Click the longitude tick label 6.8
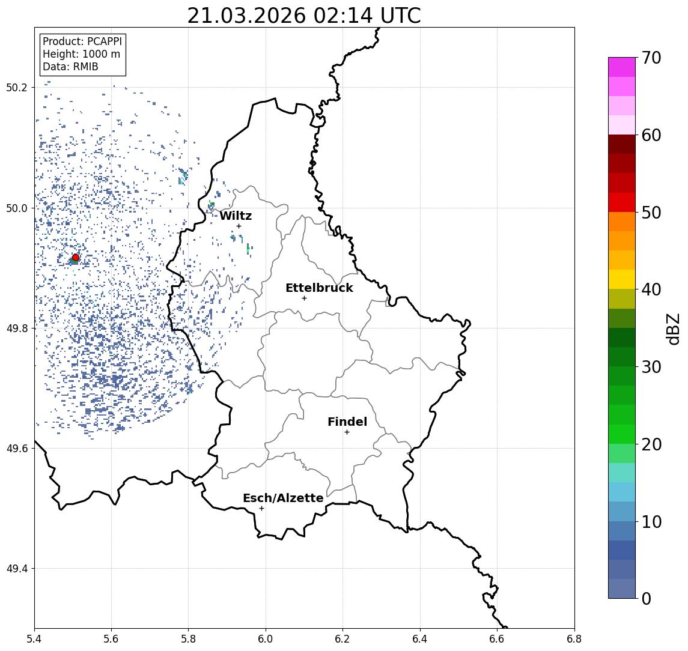This screenshot has height=651, width=688. tap(574, 638)
